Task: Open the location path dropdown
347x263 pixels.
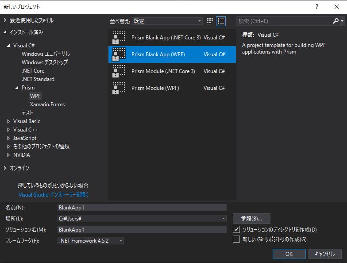Action: click(x=223, y=219)
